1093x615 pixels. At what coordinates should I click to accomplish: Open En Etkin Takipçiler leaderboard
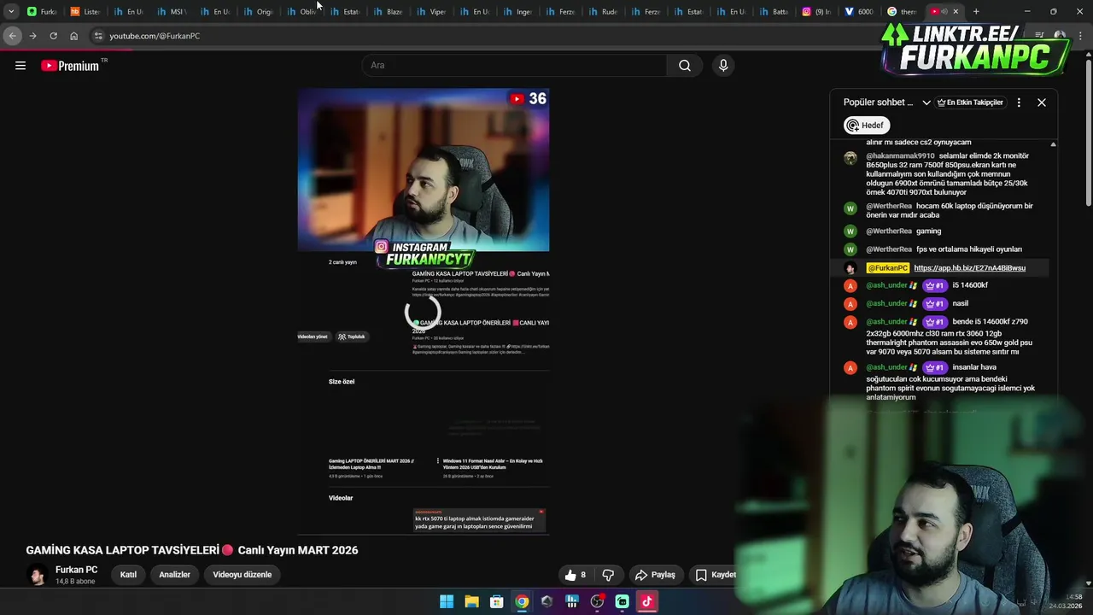tap(970, 102)
